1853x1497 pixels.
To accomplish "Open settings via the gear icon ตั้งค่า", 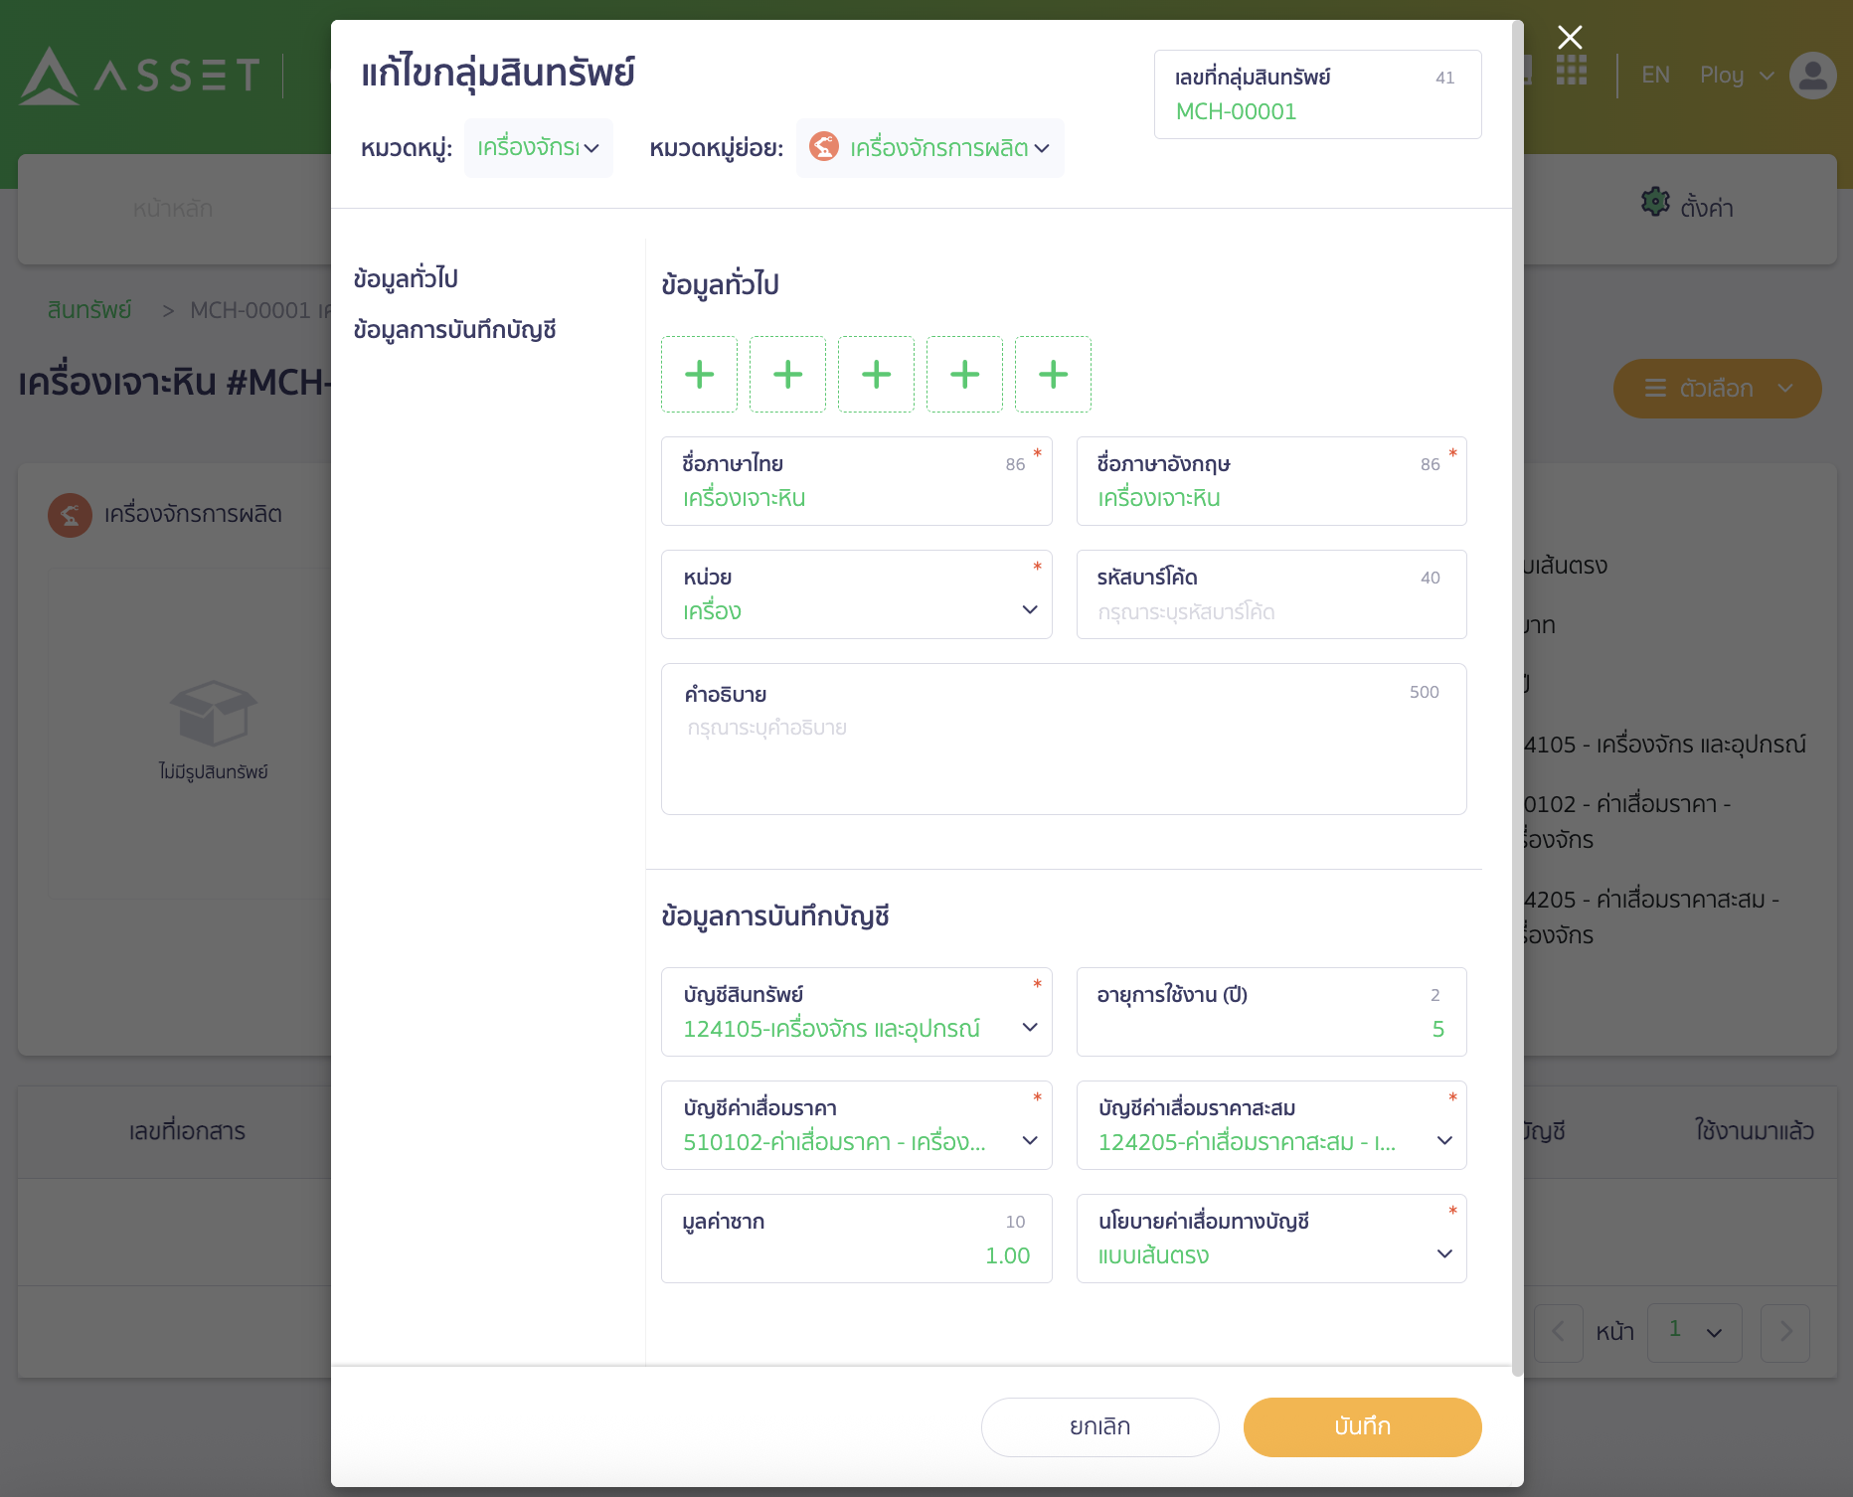I will tap(1654, 202).
